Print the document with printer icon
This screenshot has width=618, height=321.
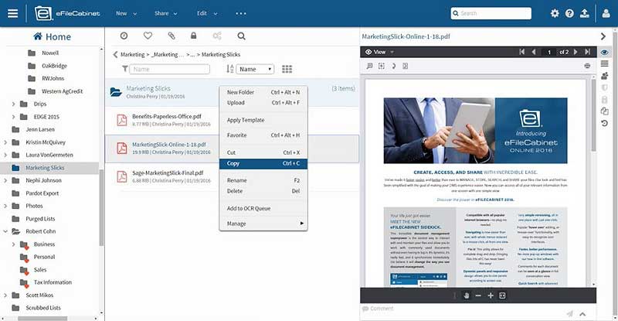point(587,66)
